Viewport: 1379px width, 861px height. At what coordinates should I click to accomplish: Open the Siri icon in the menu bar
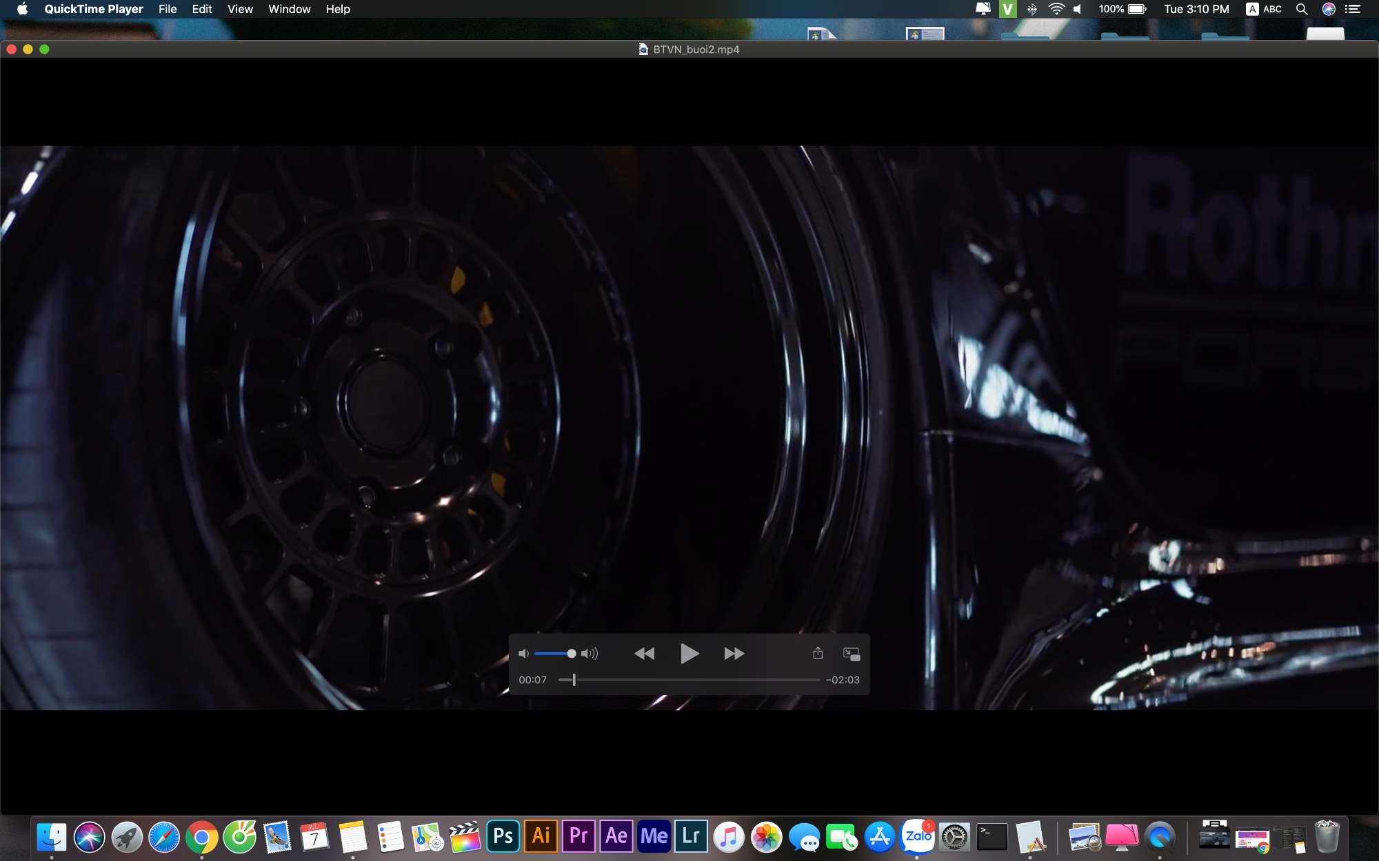pos(1329,9)
